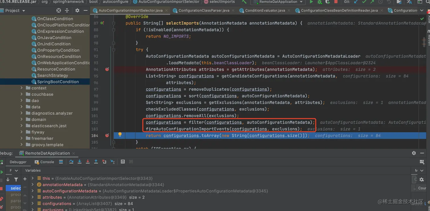Expand the context folder

[22, 88]
